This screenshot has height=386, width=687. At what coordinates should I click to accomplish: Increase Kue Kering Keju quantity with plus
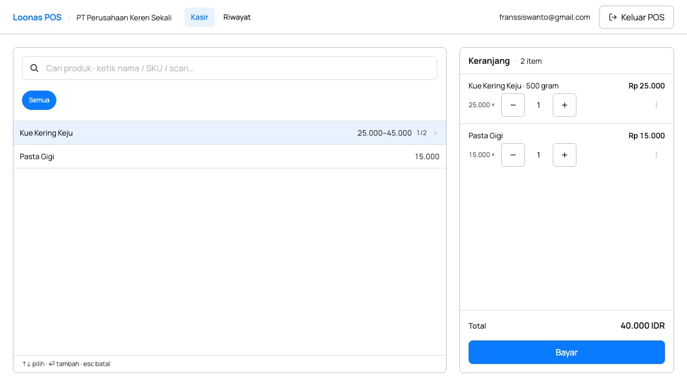(565, 105)
